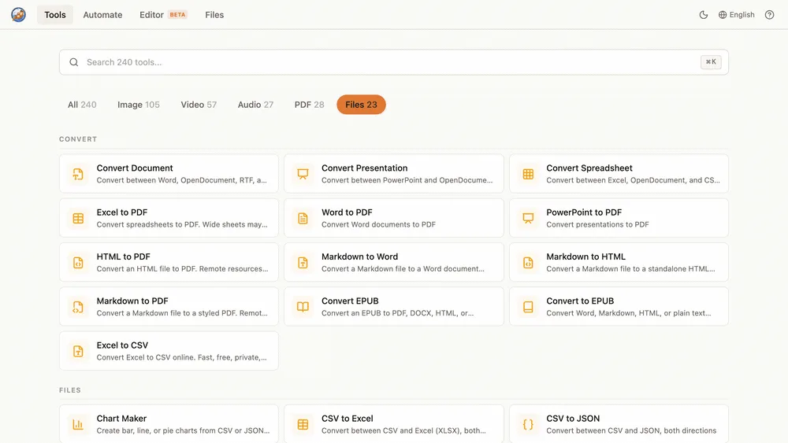Viewport: 788px width, 443px height.
Task: Toggle dark mode with the moon icon
Action: coord(704,14)
